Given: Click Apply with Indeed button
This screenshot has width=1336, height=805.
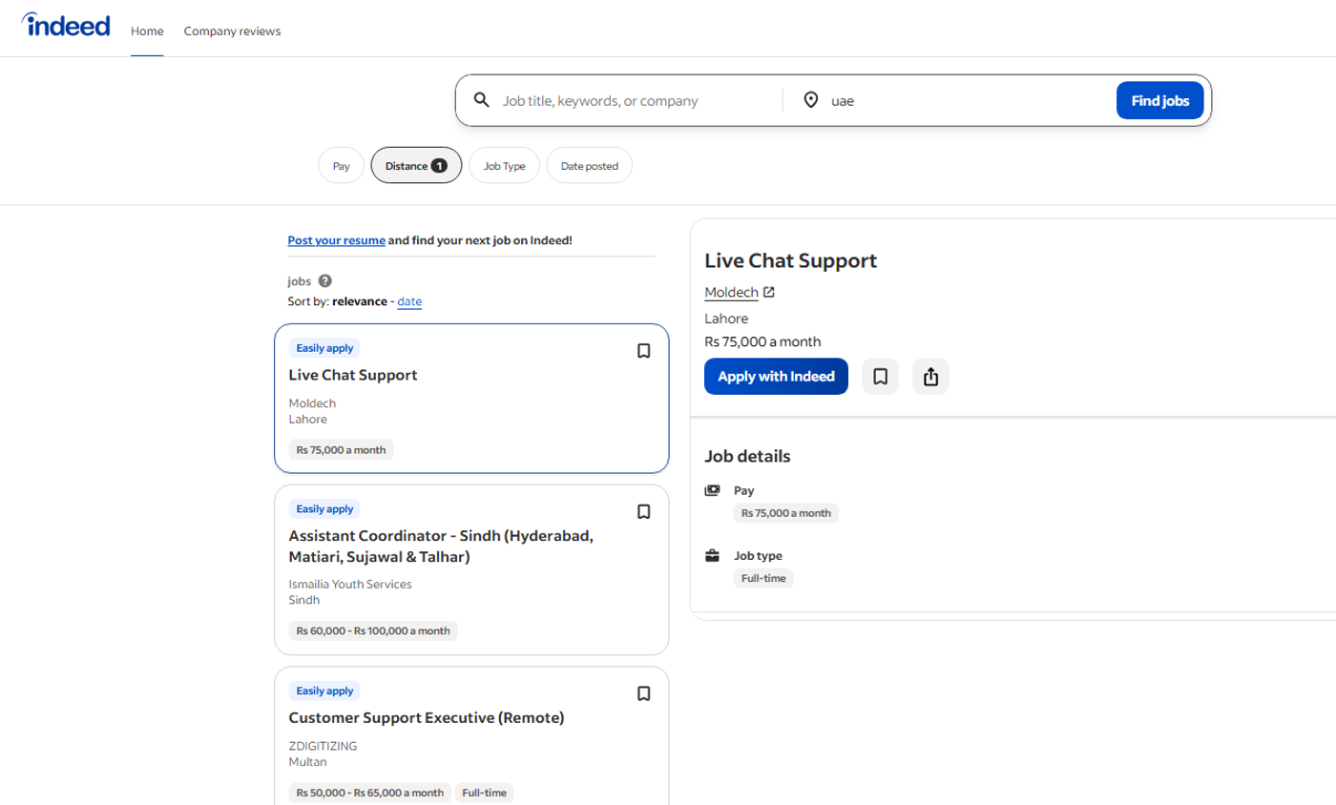Looking at the screenshot, I should [776, 377].
